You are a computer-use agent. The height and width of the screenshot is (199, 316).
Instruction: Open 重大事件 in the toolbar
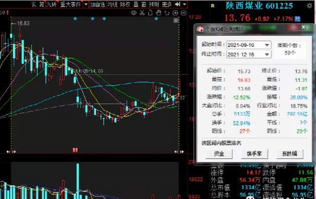click(70, 4)
